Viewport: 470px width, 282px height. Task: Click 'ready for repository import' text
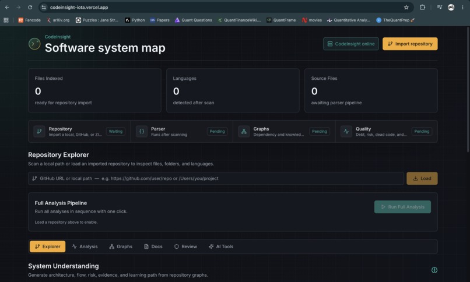(x=63, y=103)
